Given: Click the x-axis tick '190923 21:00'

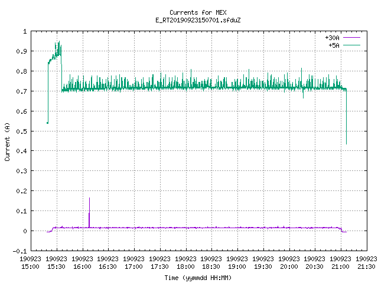Looking at the screenshot, I should click(x=340, y=262).
